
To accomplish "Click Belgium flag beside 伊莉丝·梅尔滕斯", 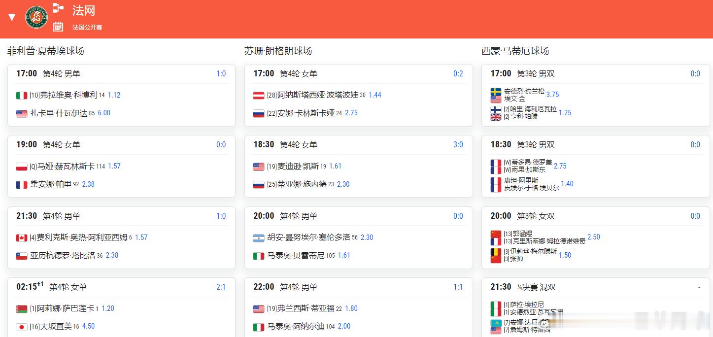I will pos(496,252).
